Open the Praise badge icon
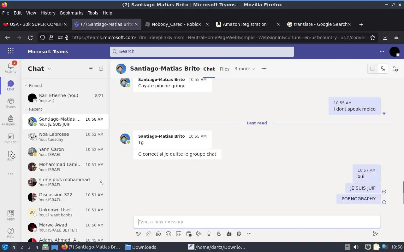404x252 pixels. pyautogui.click(x=209, y=234)
